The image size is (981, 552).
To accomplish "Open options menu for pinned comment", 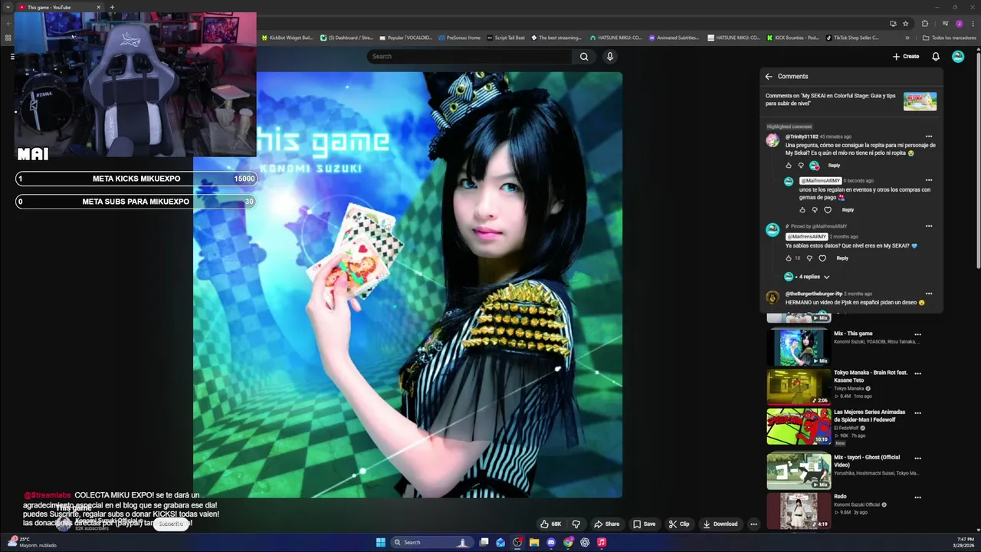I will point(929,226).
